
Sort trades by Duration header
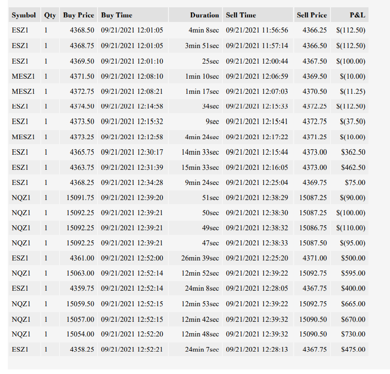point(195,15)
